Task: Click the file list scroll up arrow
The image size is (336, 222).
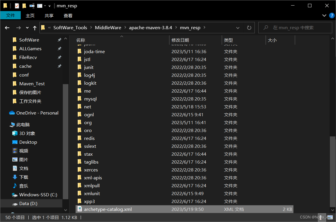Action: [x=332, y=39]
